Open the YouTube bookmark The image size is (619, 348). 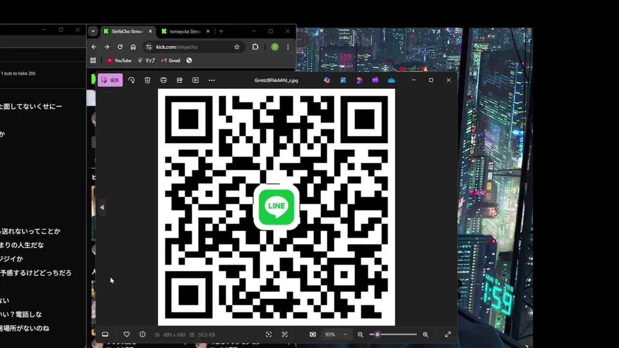point(119,60)
